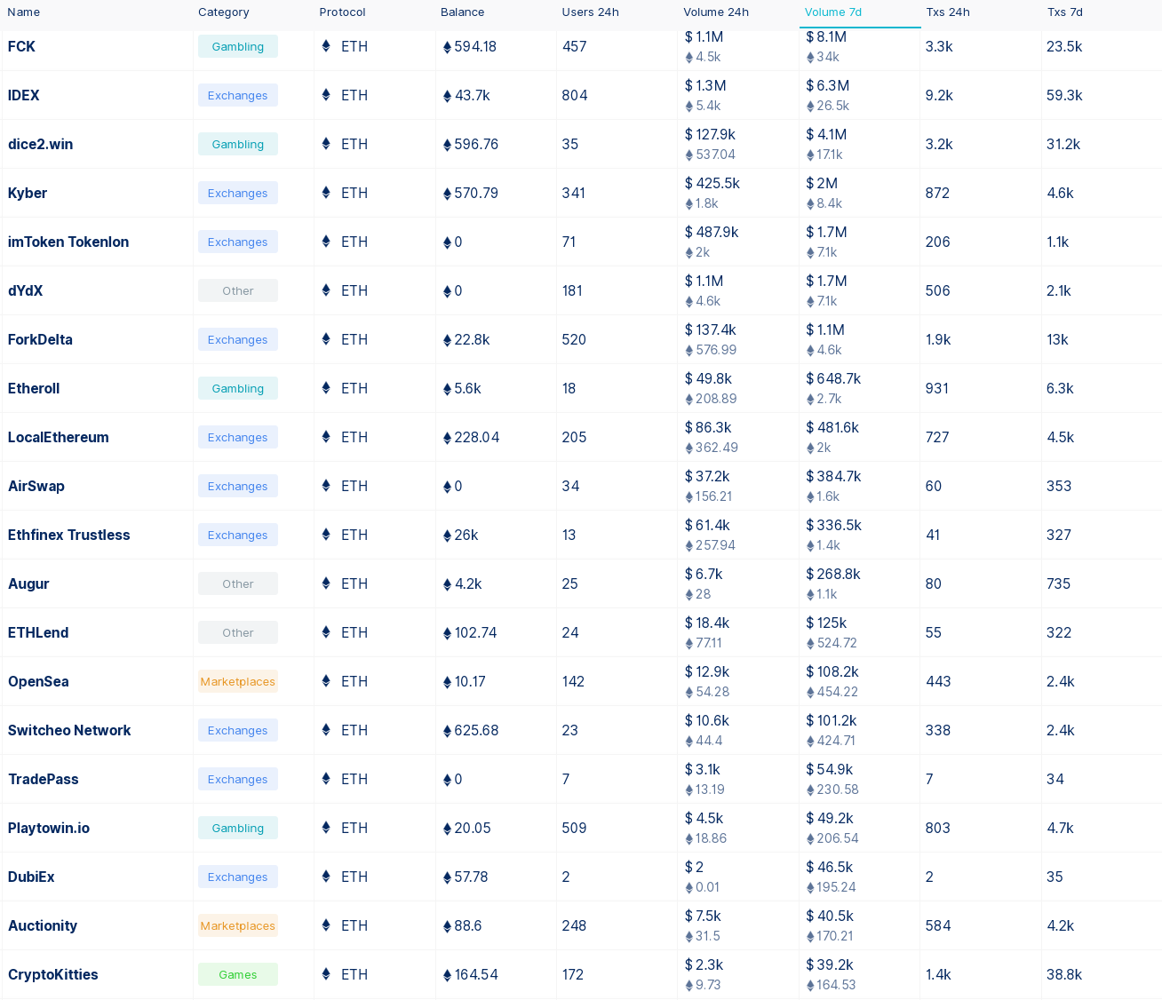Sort by Volume 24h column header
This screenshot has height=1000, width=1162.
(716, 12)
